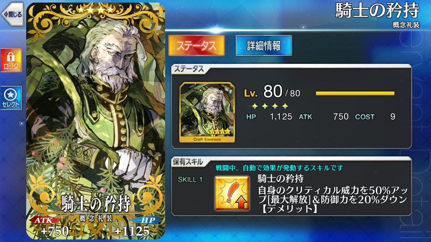Select the 騎士の矜持 skill description text
Image resolution: width=431 pixels, height=242 pixels.
(332, 199)
